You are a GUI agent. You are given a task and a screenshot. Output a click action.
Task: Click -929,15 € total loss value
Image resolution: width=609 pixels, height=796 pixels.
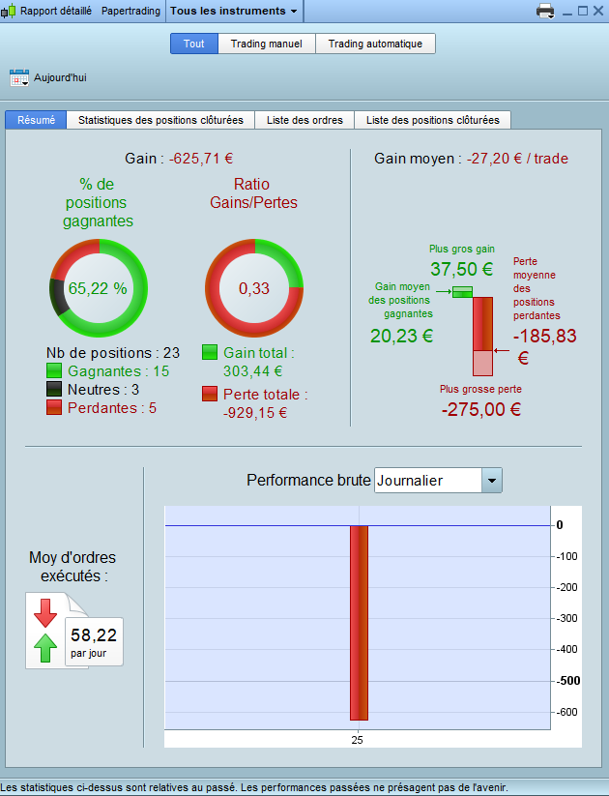pos(255,412)
